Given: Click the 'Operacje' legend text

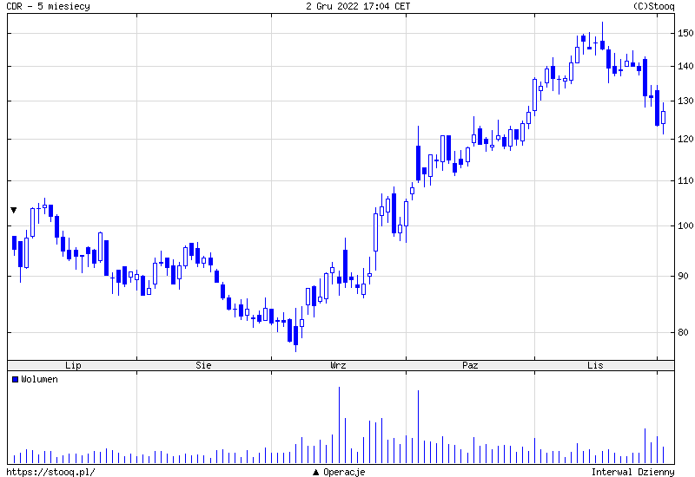Looking at the screenshot, I should (344, 472).
